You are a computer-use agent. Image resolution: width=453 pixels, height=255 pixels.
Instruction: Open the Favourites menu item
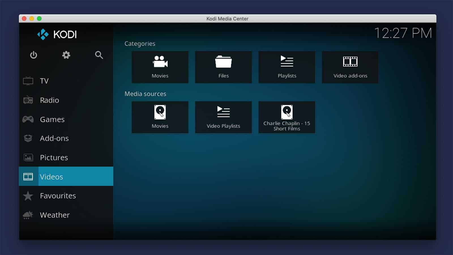pos(58,196)
